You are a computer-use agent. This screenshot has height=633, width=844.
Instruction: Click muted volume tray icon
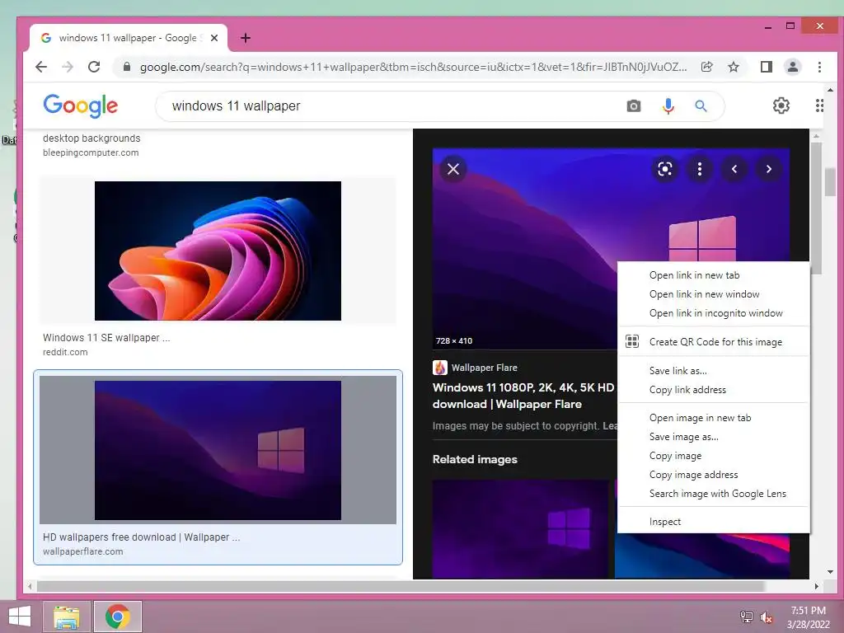click(766, 617)
